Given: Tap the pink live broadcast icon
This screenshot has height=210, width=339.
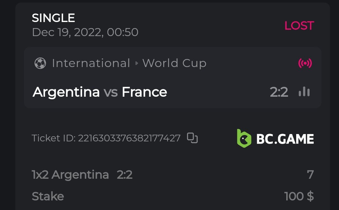Looking at the screenshot, I should tap(305, 63).
